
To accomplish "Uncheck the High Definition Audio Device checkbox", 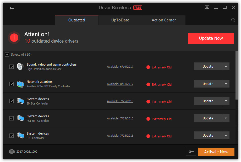I will (x=12, y=67).
